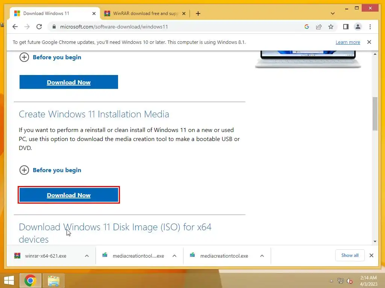Click the Google icon in address bar
This screenshot has height=288, width=385.
click(307, 27)
